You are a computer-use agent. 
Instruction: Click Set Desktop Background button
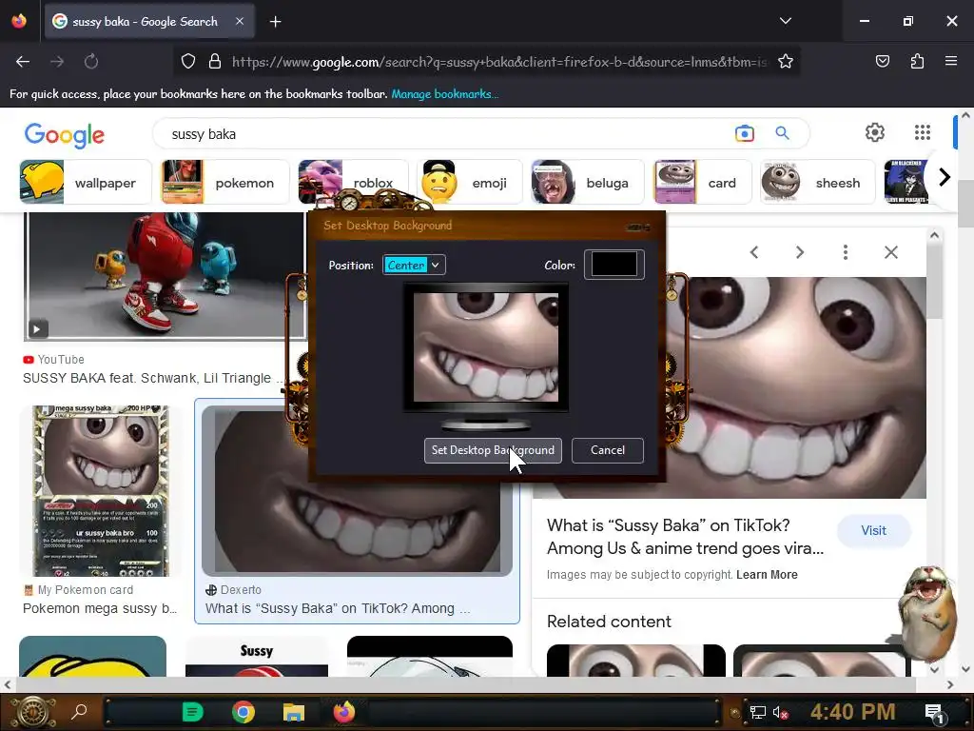click(x=493, y=450)
